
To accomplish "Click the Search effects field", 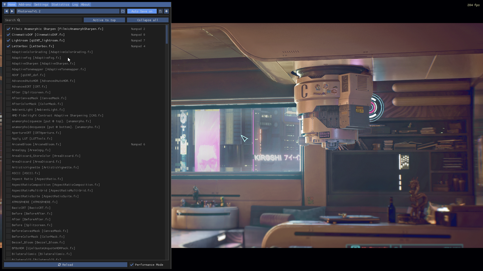I will tap(43, 20).
